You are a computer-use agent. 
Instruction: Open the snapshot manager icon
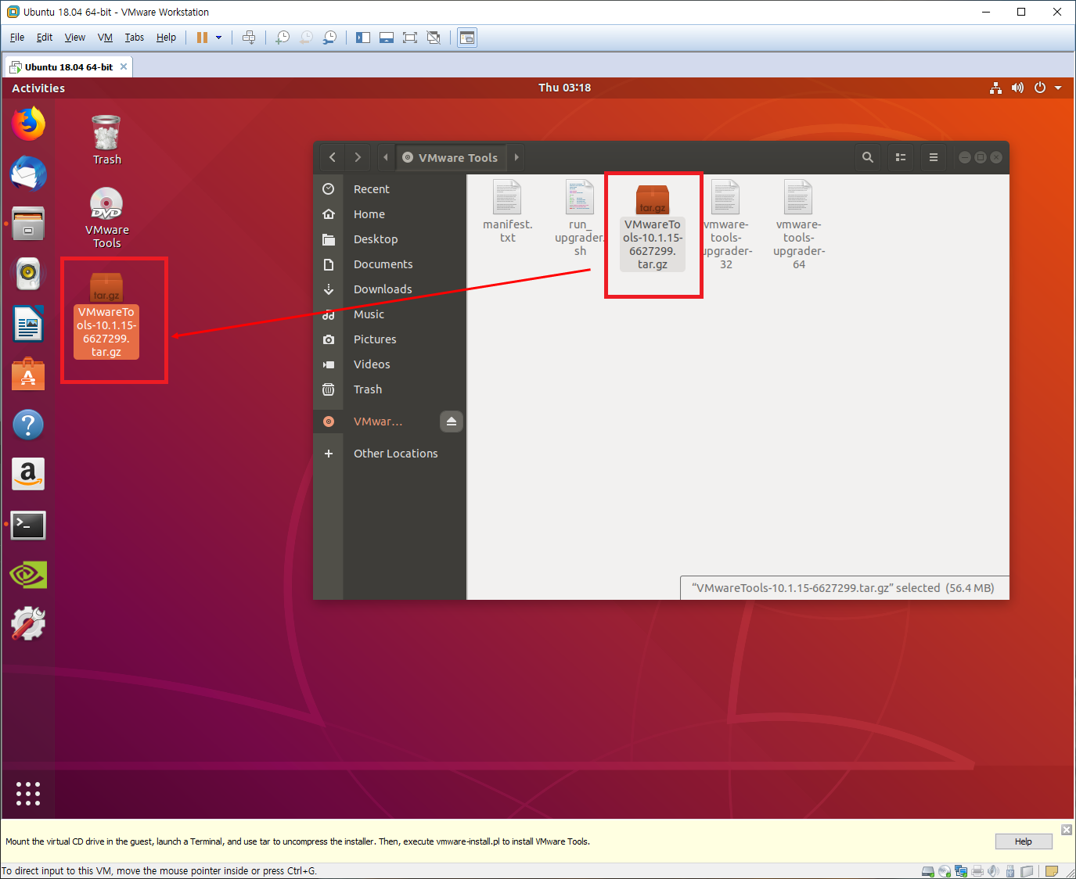[330, 38]
